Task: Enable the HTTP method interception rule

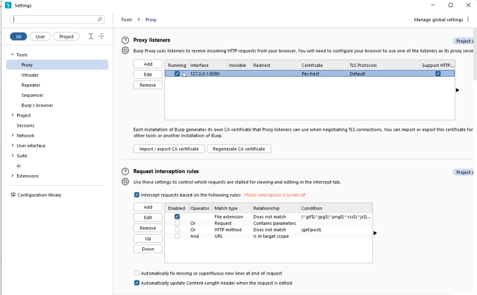Action: pos(177,230)
